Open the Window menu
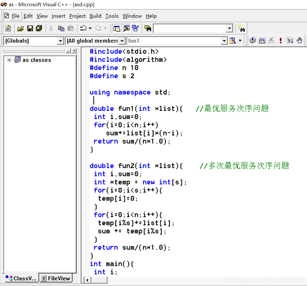This screenshot has width=307, height=286. [x=132, y=16]
